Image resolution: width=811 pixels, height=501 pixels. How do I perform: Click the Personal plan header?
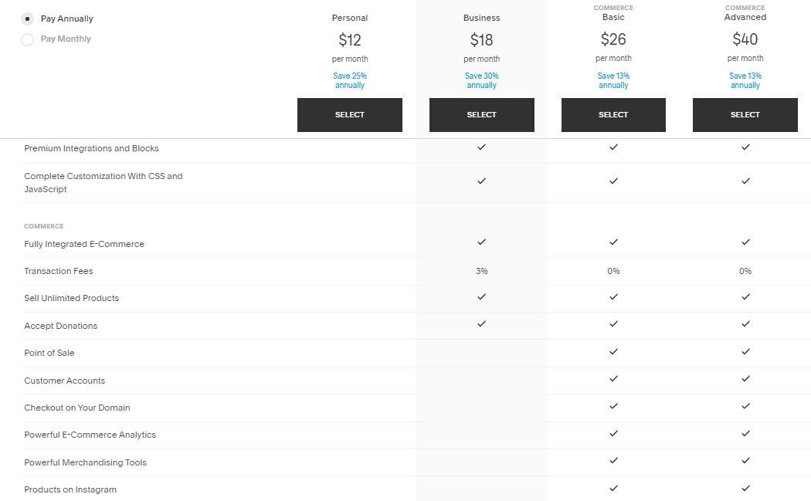tap(349, 18)
